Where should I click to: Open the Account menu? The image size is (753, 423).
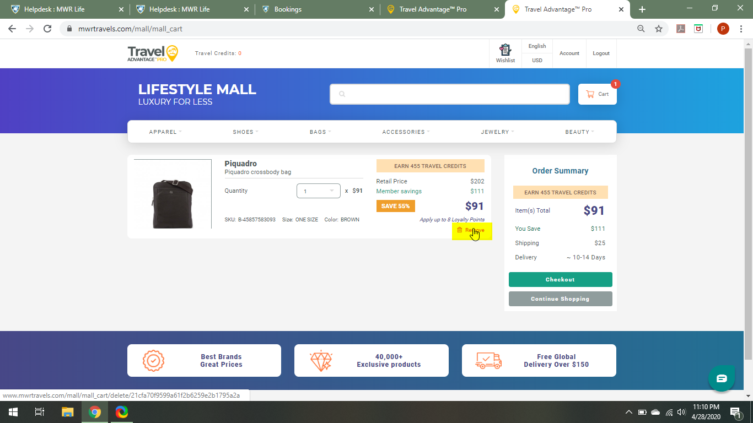point(569,53)
